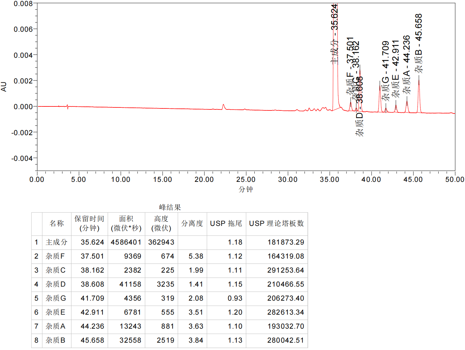The width and height of the screenshot is (465, 350).
Task: Click the 分钟 x-axis title
Action: [246, 190]
